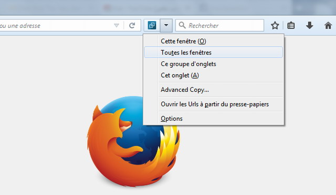Open "Advanced Copy..." dialog
Image resolution: width=336 pixels, height=195 pixels.
point(214,90)
